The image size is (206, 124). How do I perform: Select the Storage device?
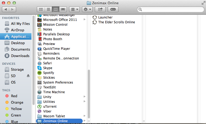click(x=16, y=69)
